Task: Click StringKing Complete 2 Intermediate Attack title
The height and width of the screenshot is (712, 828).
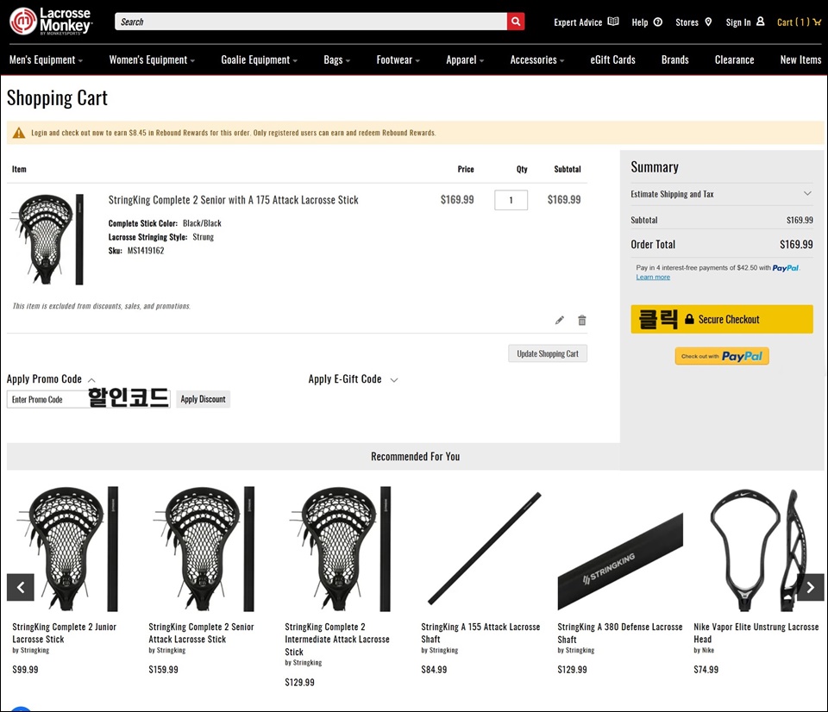Action: (337, 640)
